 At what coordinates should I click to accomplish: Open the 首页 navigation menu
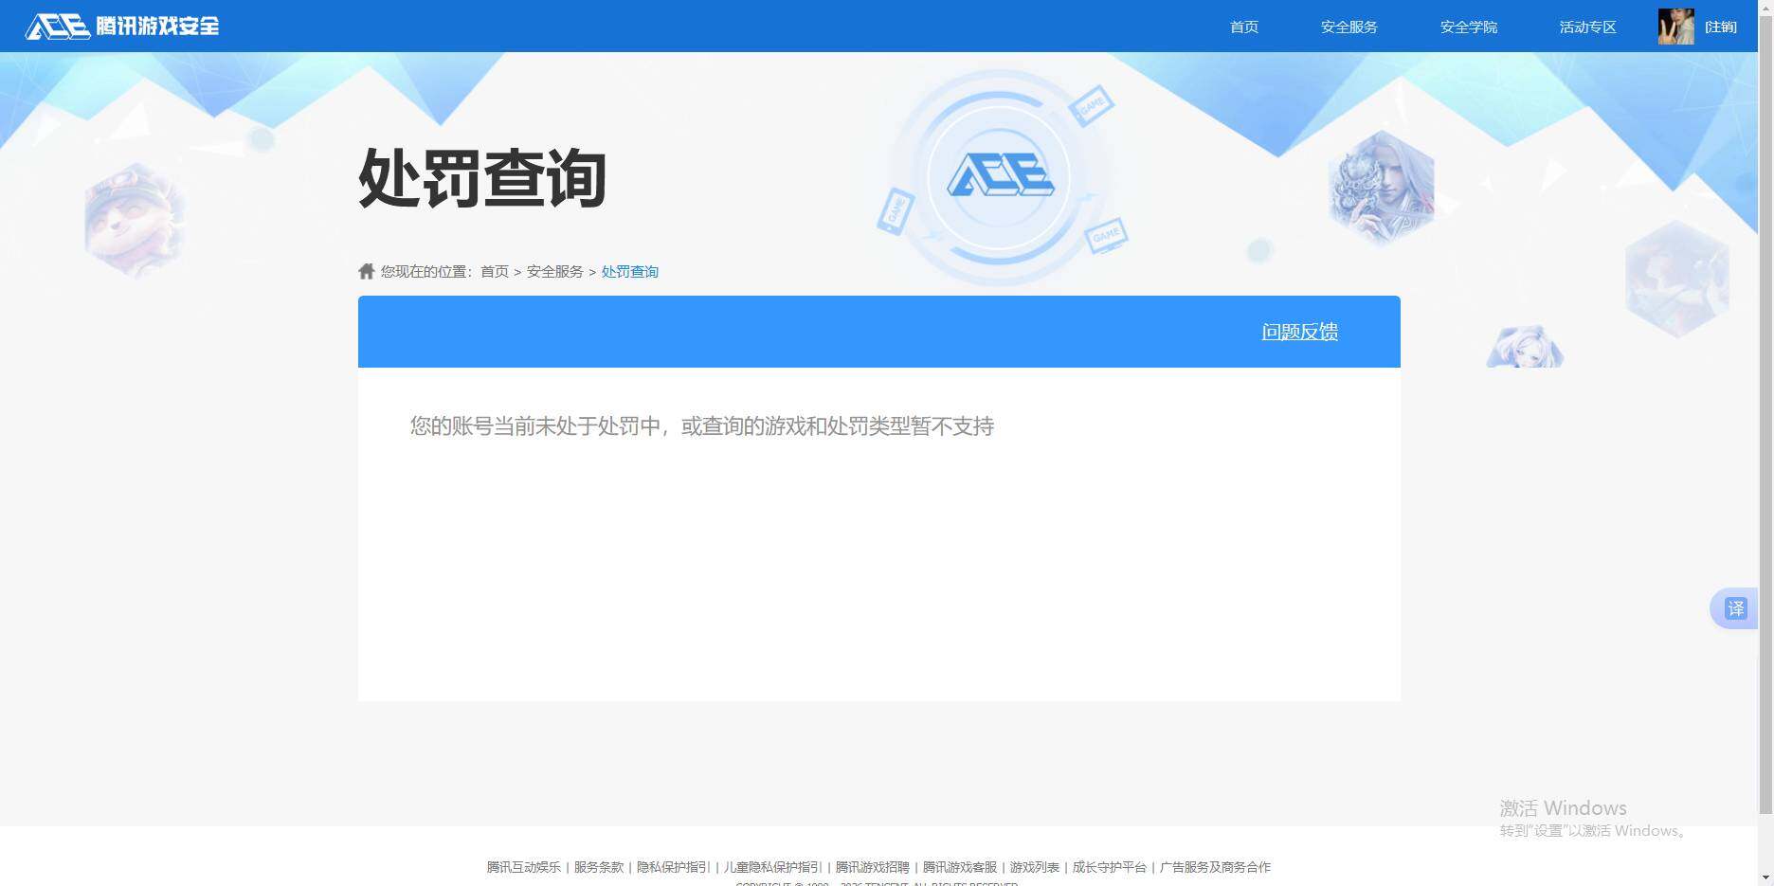(1242, 27)
